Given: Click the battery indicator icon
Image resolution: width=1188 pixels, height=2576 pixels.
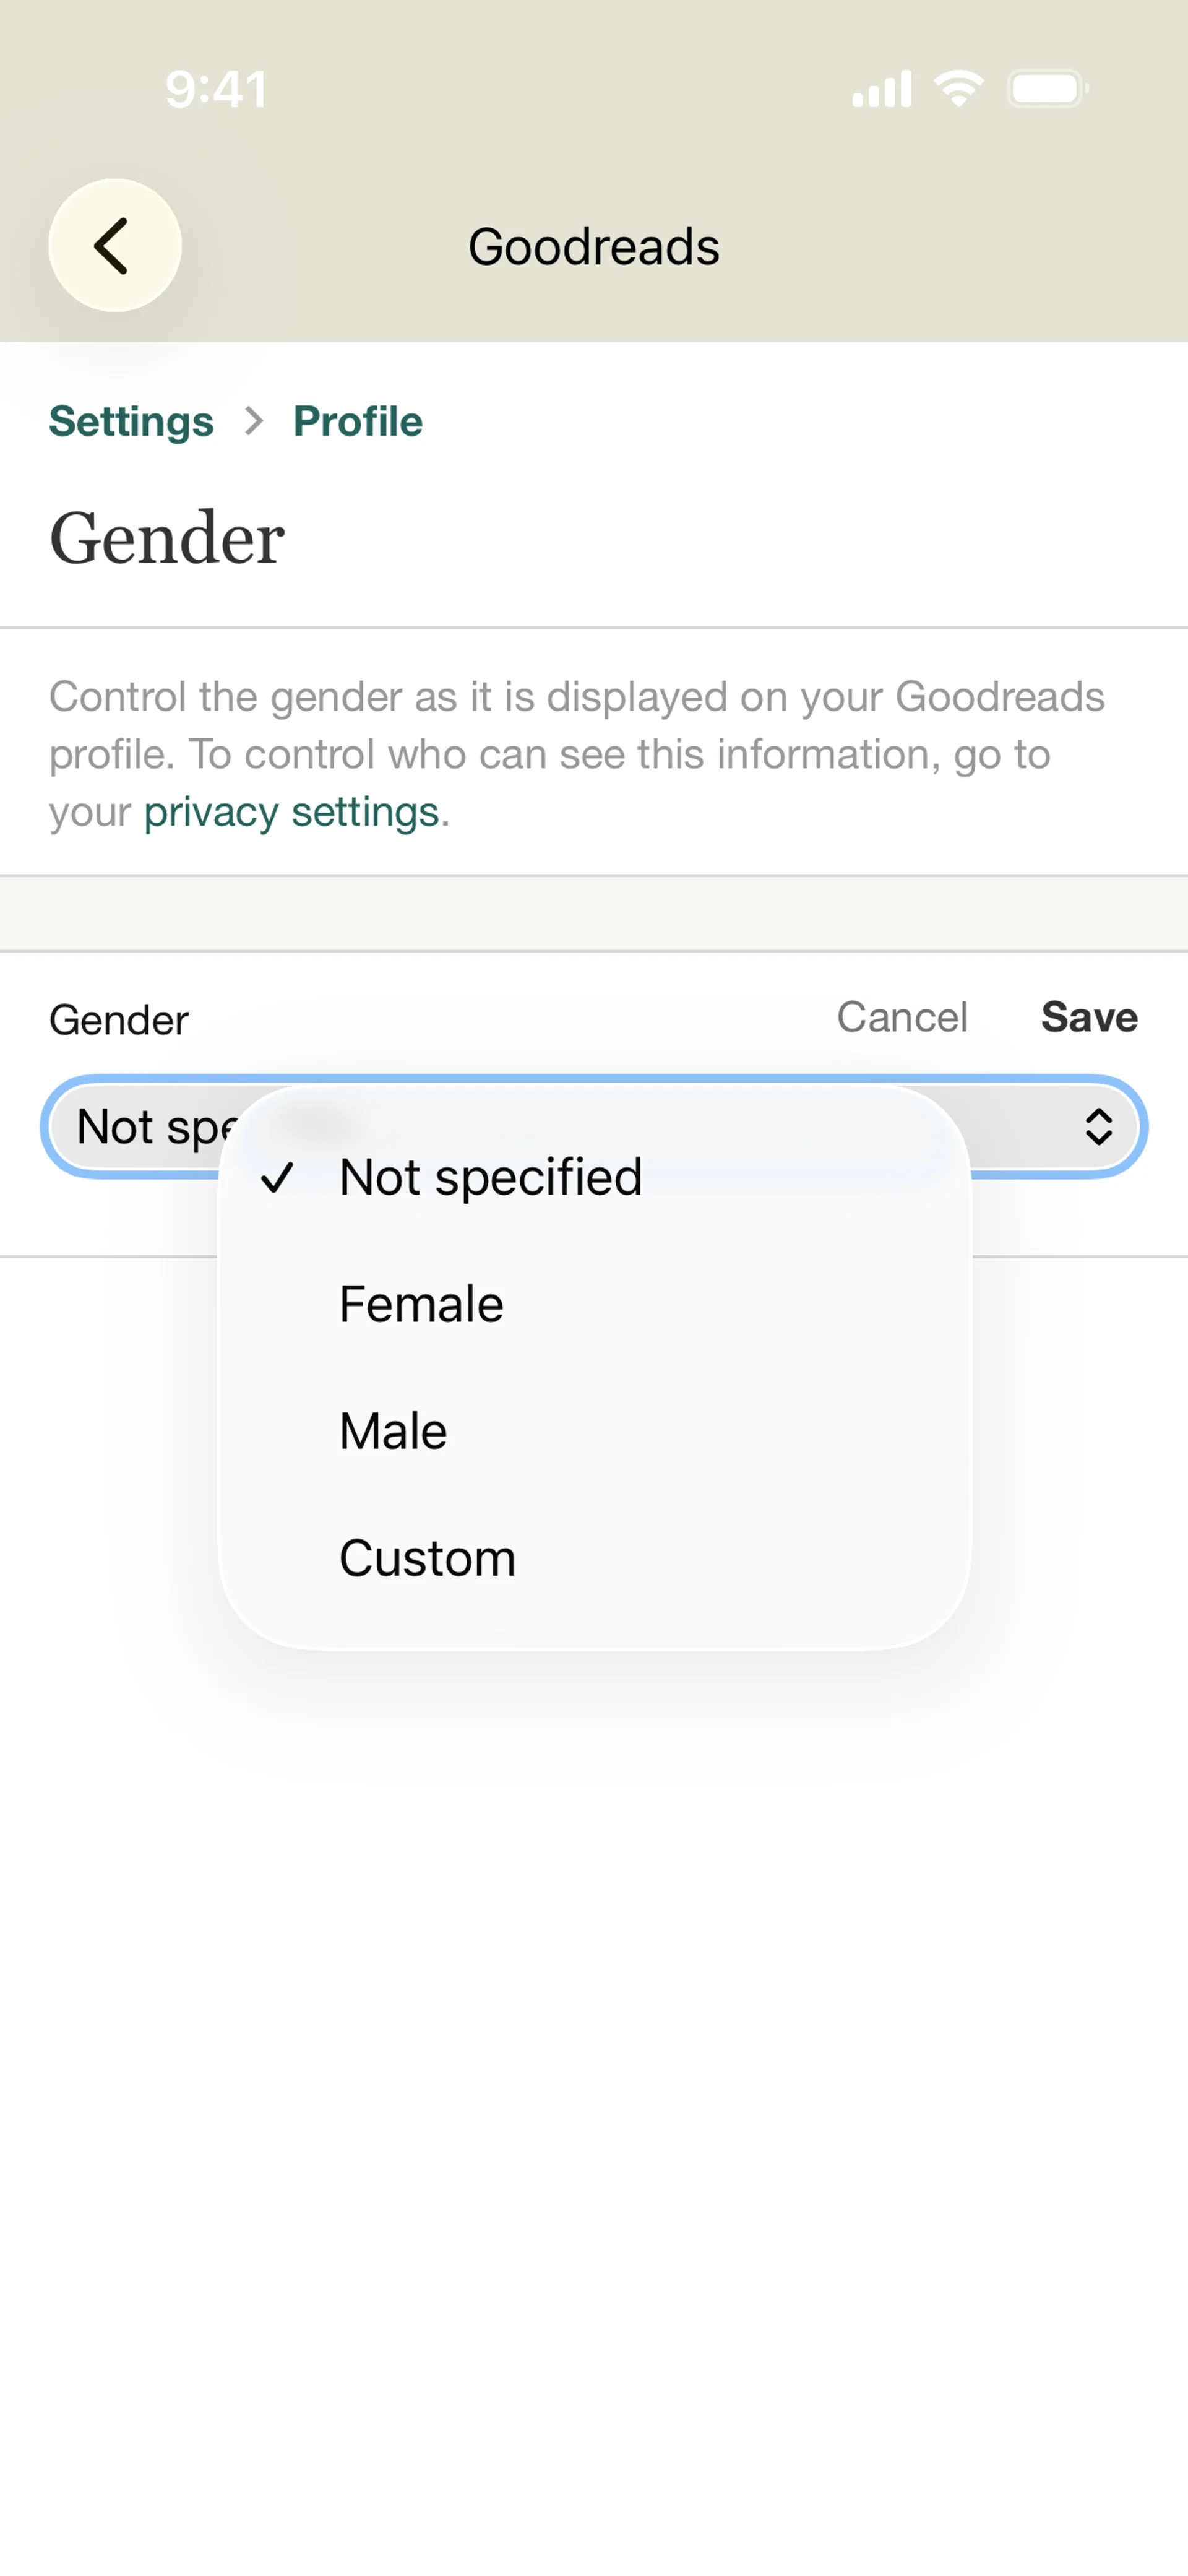Looking at the screenshot, I should coord(1048,89).
